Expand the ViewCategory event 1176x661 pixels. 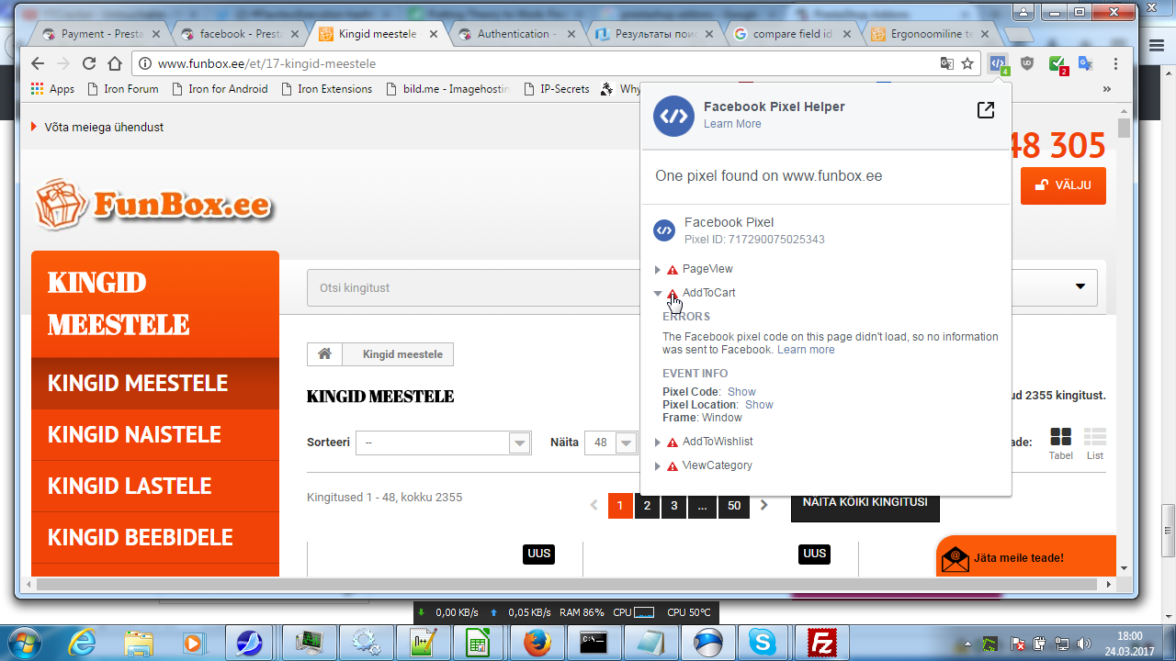pyautogui.click(x=658, y=466)
